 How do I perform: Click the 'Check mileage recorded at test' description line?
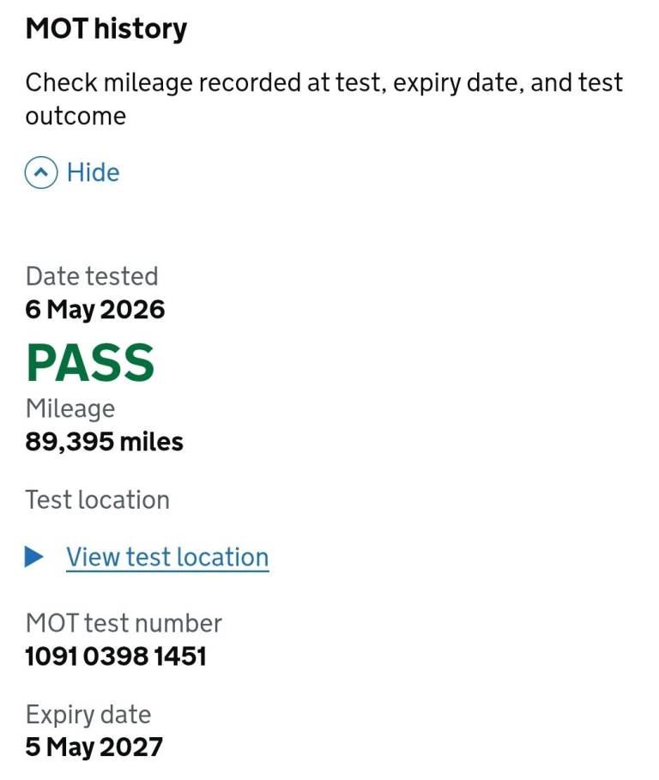(x=323, y=82)
